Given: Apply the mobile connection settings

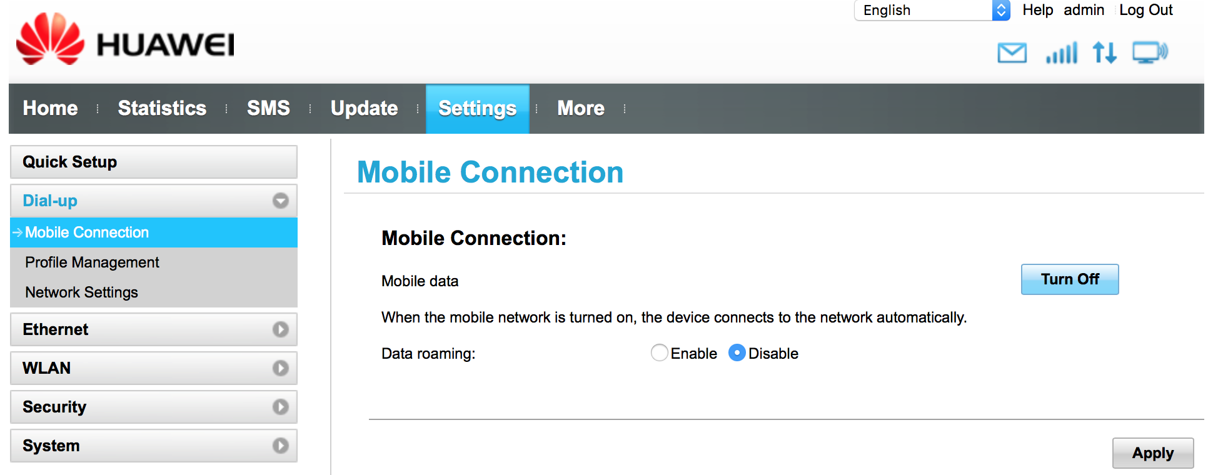Looking at the screenshot, I should tap(1153, 453).
